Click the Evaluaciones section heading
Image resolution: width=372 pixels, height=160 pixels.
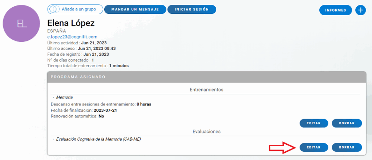click(206, 131)
